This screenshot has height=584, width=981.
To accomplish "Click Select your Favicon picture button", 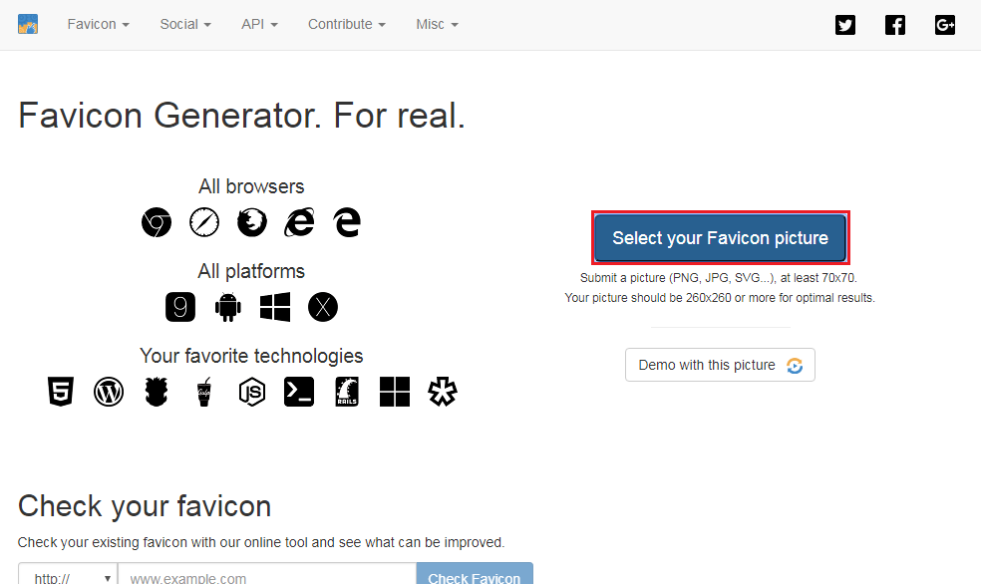I will (x=720, y=238).
